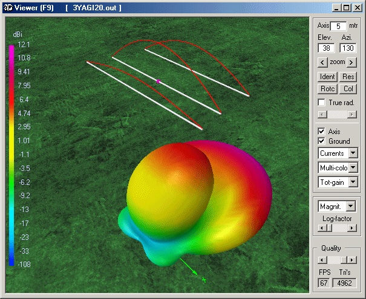This screenshot has height=299, width=366.
Task: Click the Log-factor slider right arrow
Action: tap(352, 228)
